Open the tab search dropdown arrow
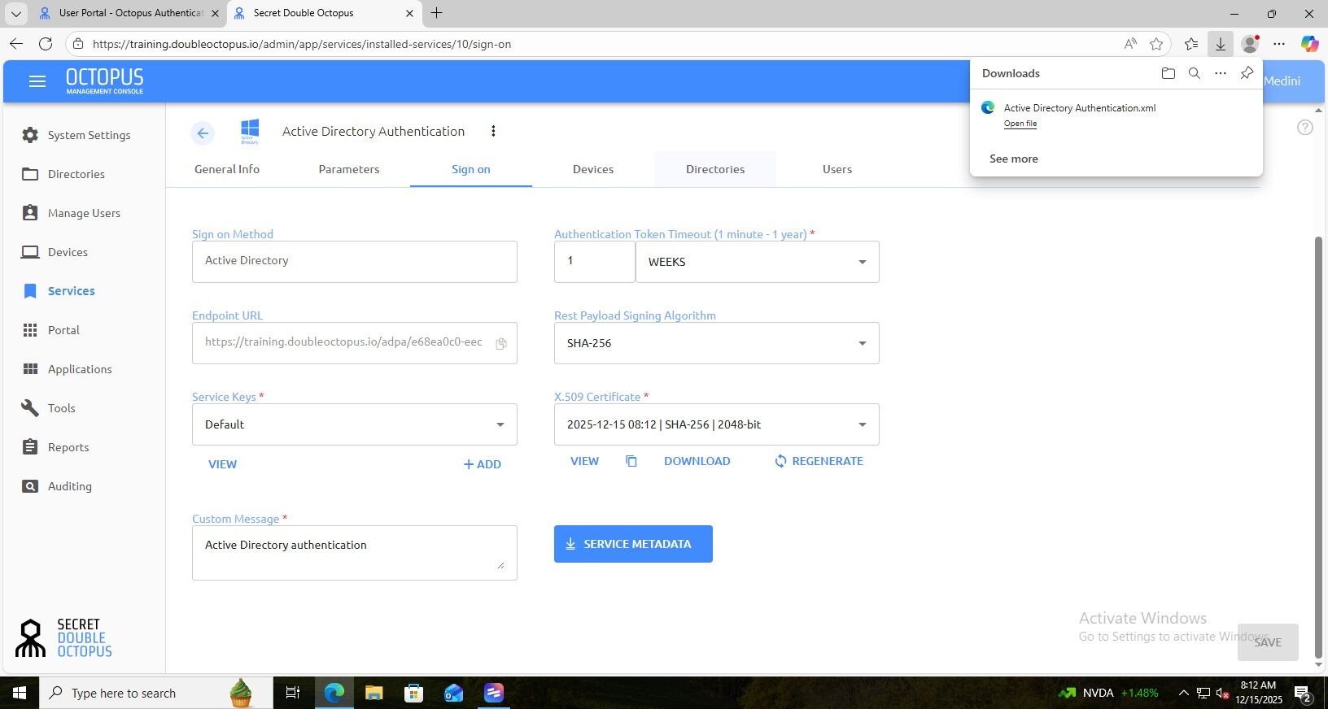Screen dimensions: 1328x709 pyautogui.click(x=15, y=14)
